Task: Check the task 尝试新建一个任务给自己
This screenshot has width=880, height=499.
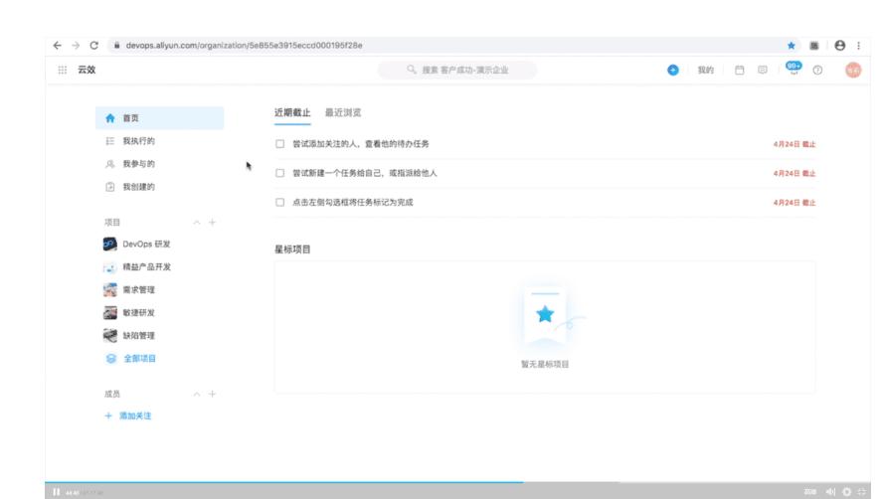Action: pyautogui.click(x=280, y=173)
